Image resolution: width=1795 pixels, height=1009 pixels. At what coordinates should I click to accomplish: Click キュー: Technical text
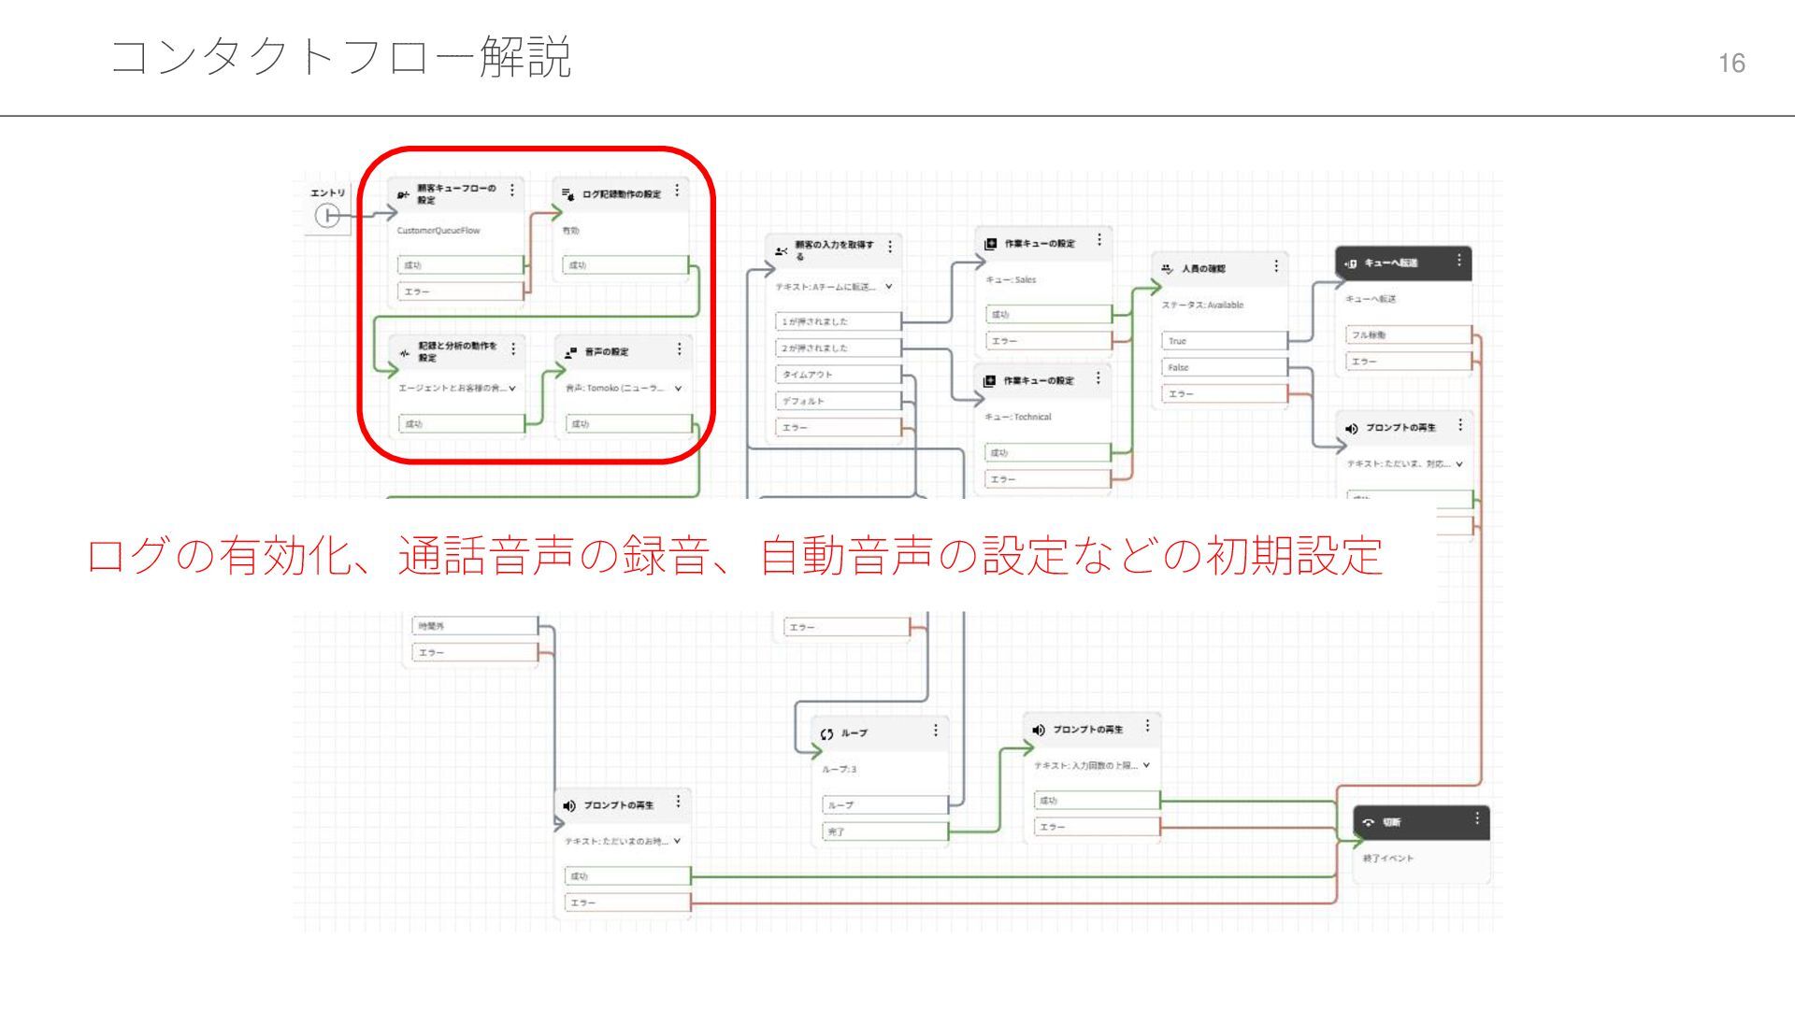[x=1017, y=418]
